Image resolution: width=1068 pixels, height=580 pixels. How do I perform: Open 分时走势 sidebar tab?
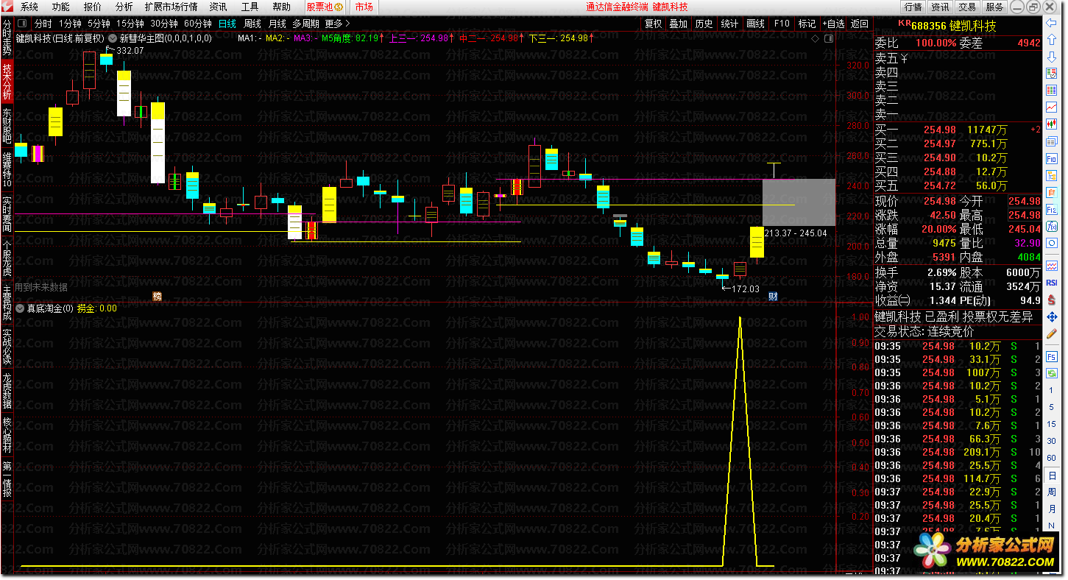[x=7, y=38]
